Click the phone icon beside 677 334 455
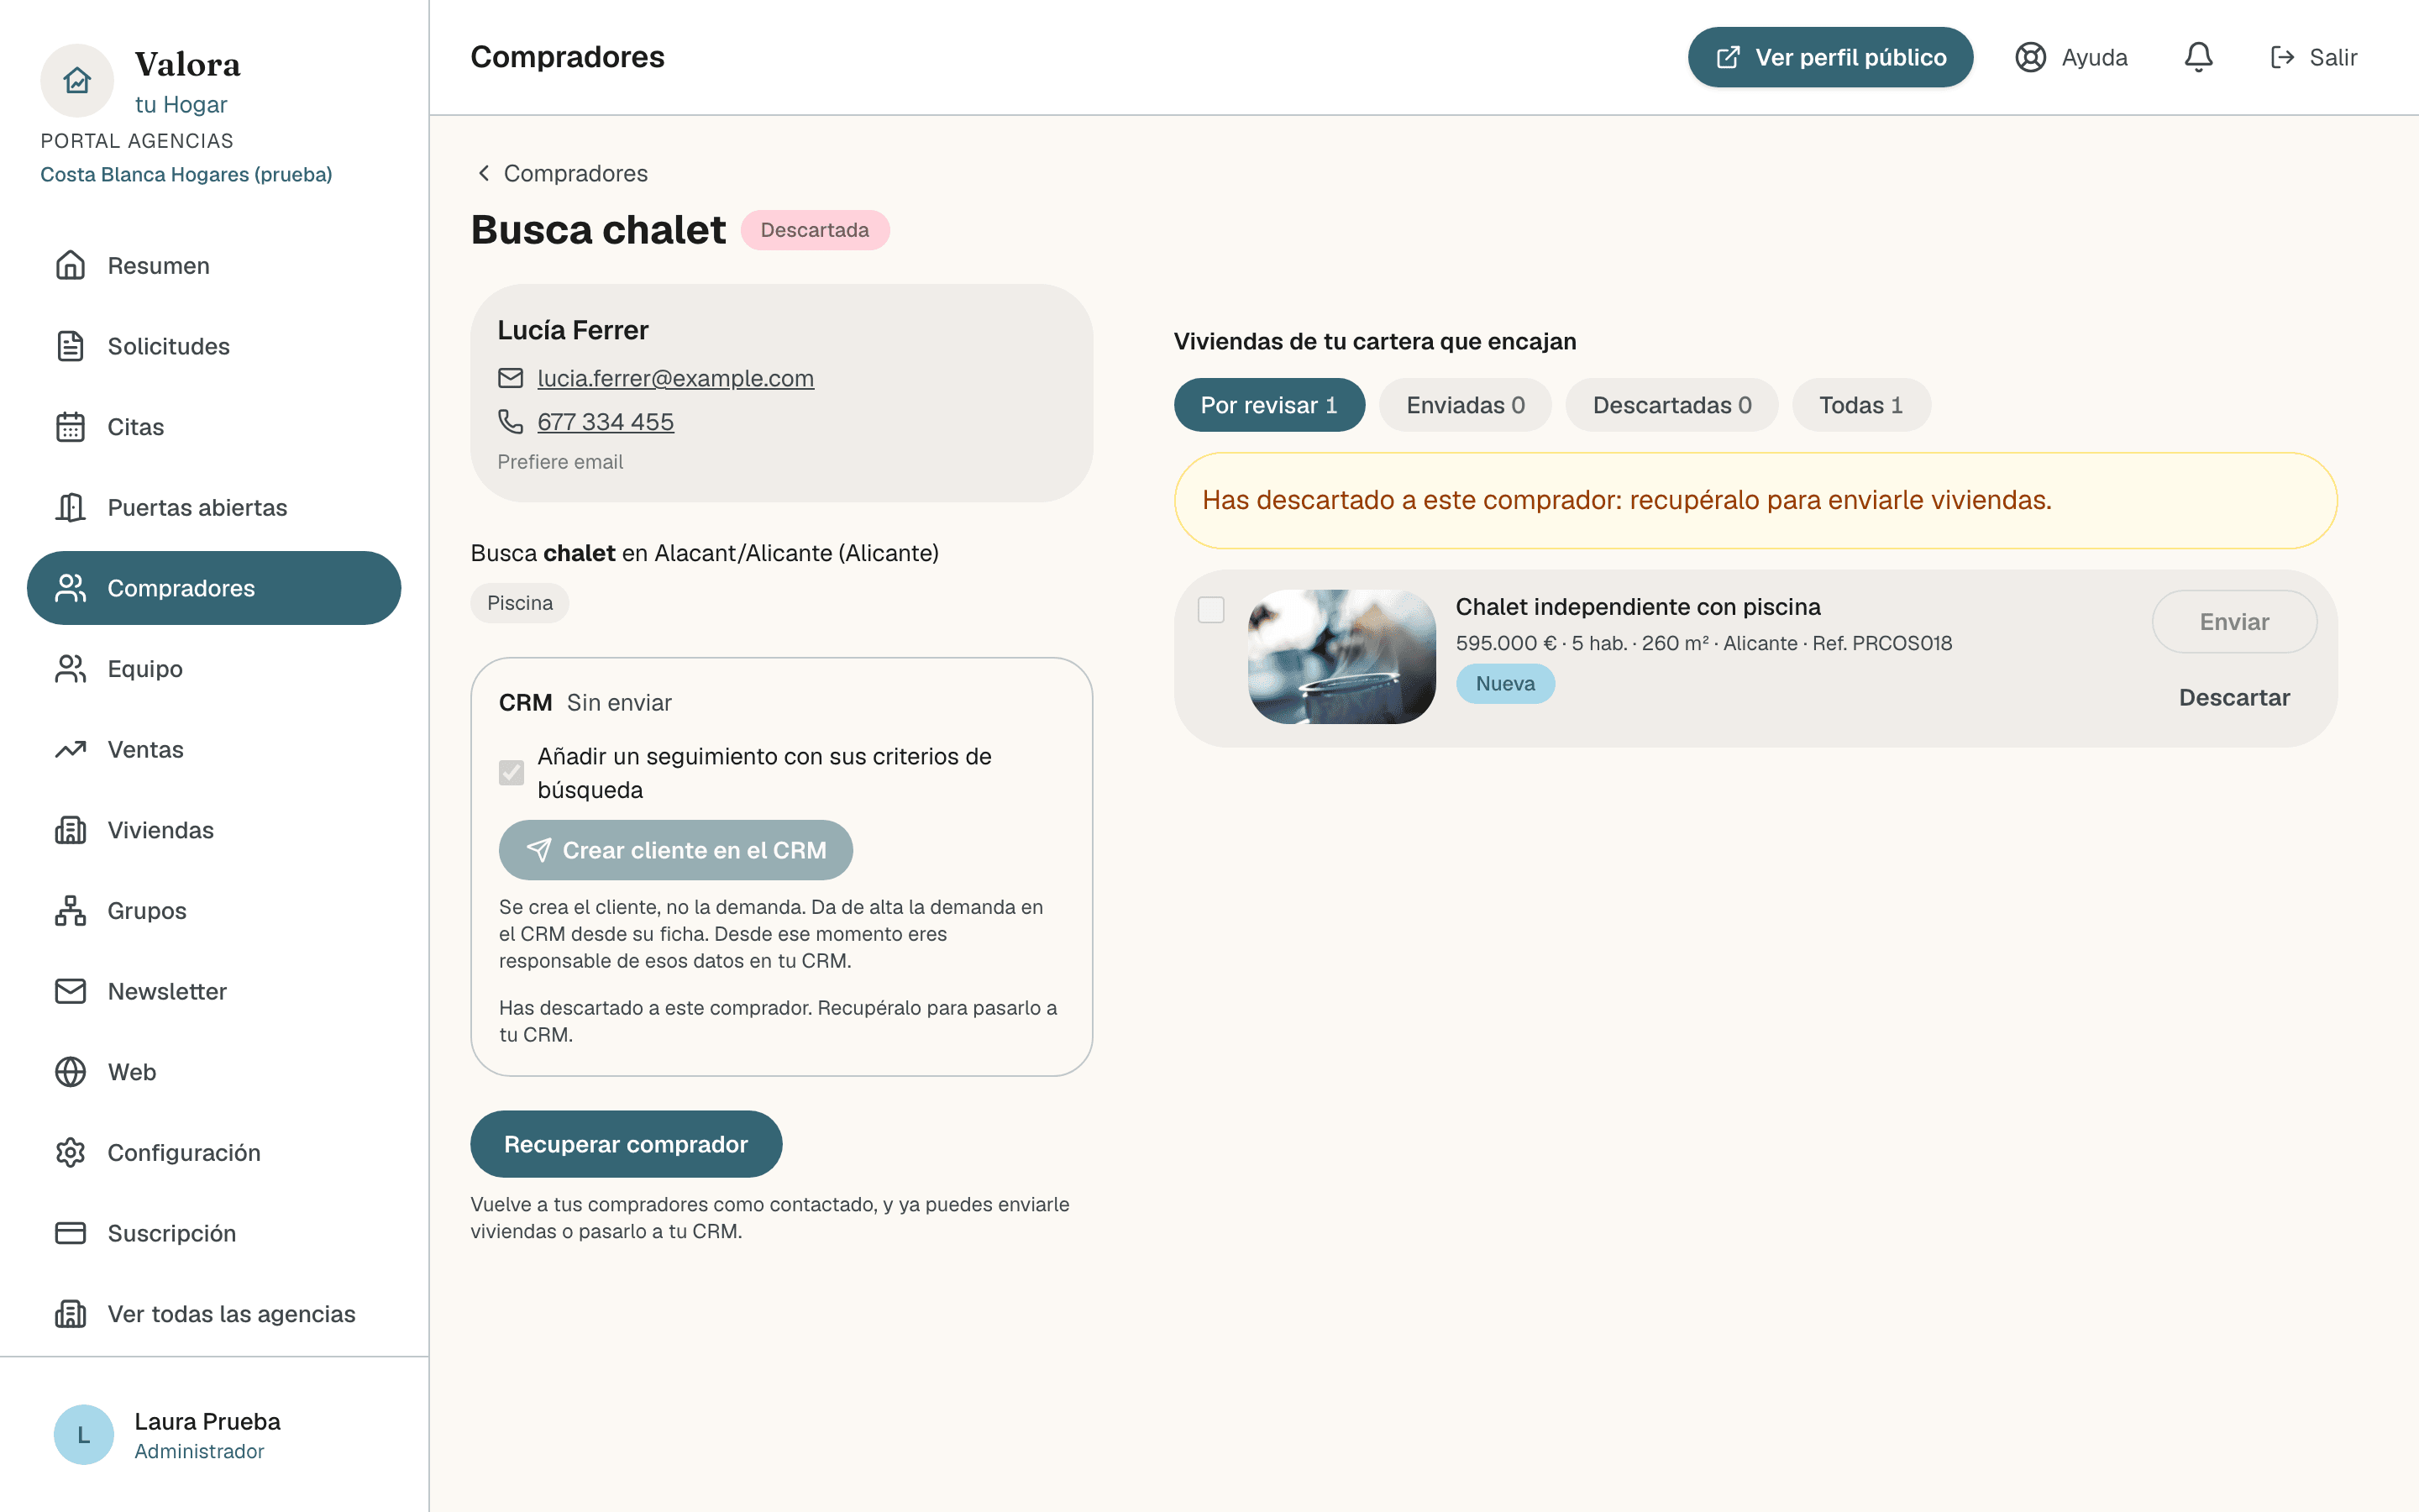 point(510,422)
